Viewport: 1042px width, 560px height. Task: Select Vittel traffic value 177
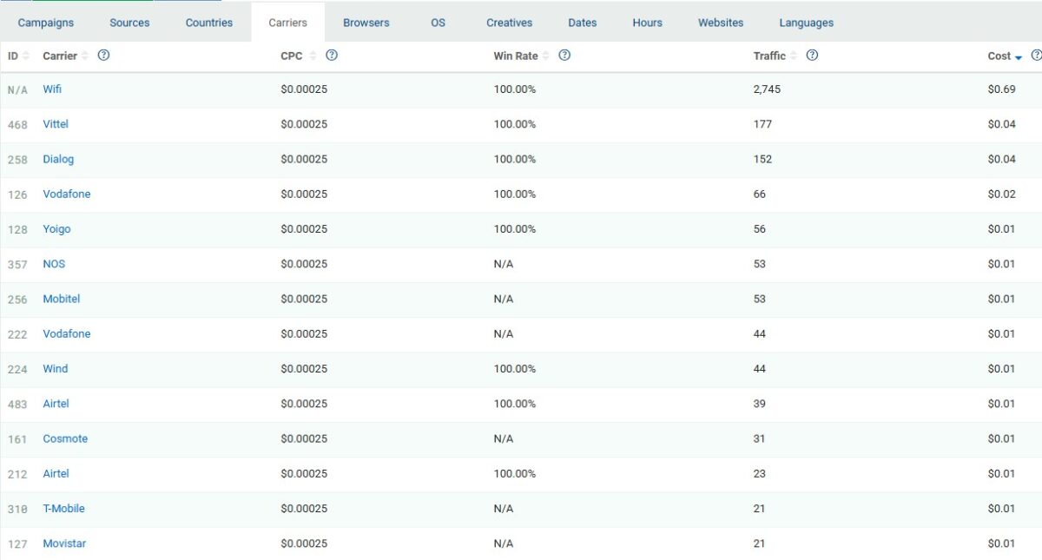click(762, 124)
